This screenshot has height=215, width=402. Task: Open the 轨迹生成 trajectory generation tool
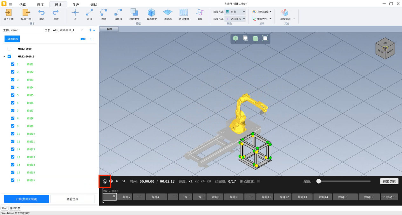[184, 13]
